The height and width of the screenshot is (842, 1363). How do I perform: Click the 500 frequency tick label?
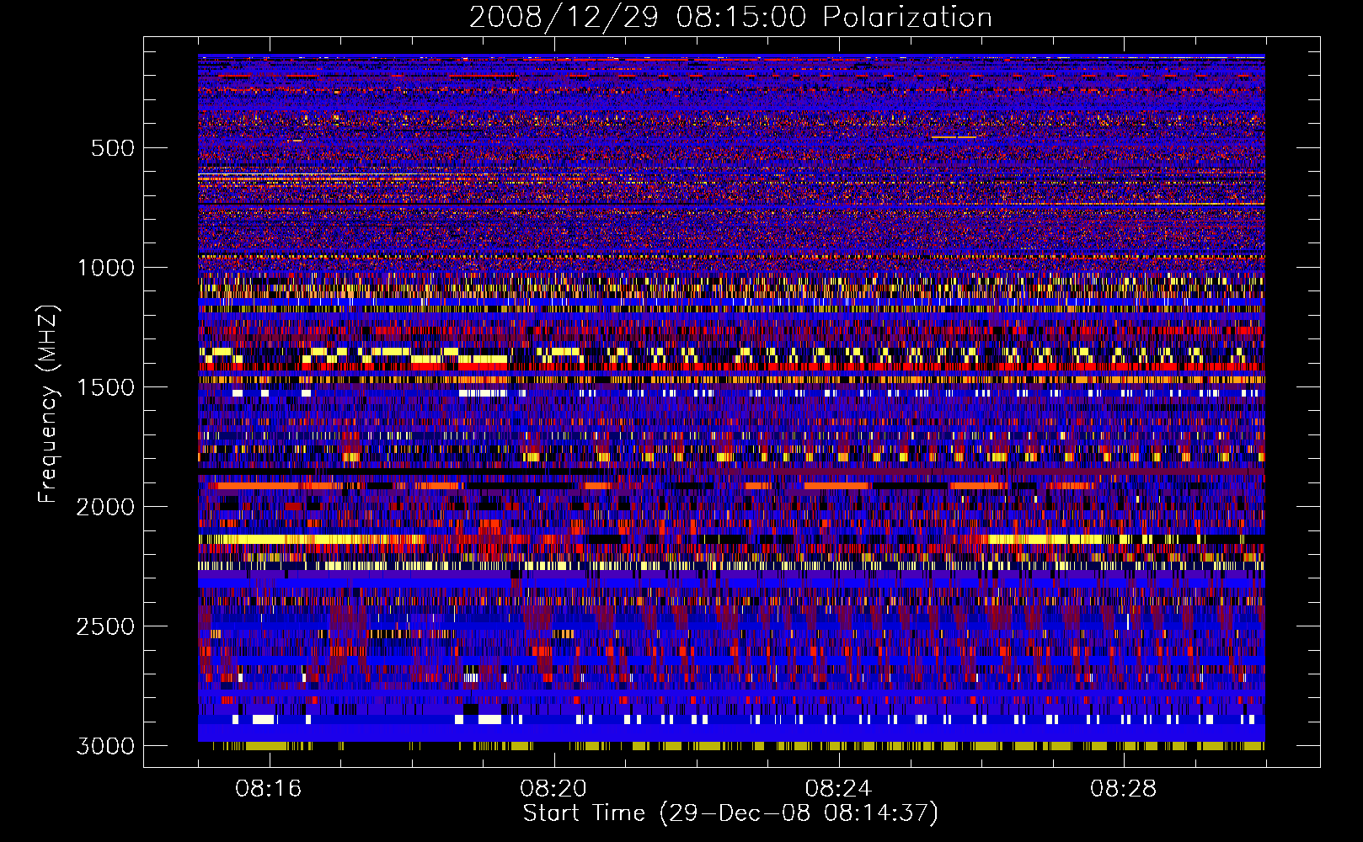113,148
